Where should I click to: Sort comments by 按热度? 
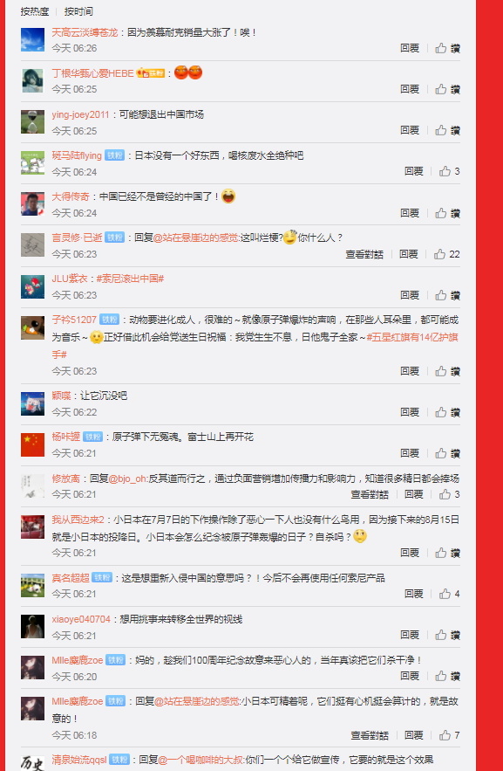pyautogui.click(x=35, y=11)
